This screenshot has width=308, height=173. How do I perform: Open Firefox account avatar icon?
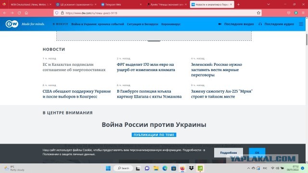[296, 13]
